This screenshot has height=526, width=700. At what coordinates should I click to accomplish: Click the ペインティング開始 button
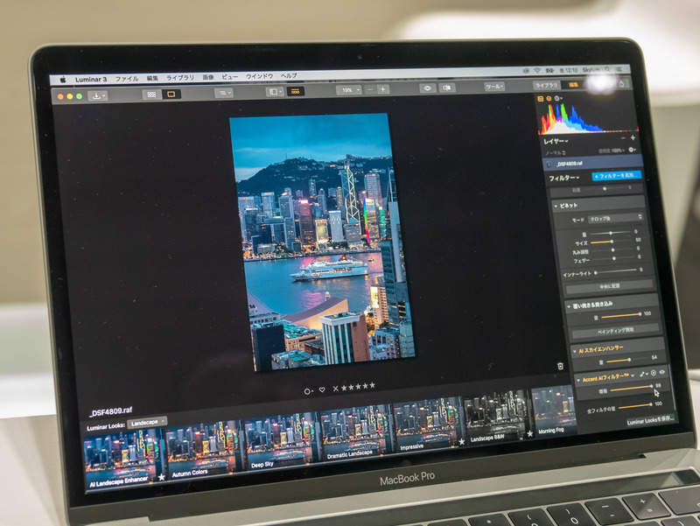[615, 331]
